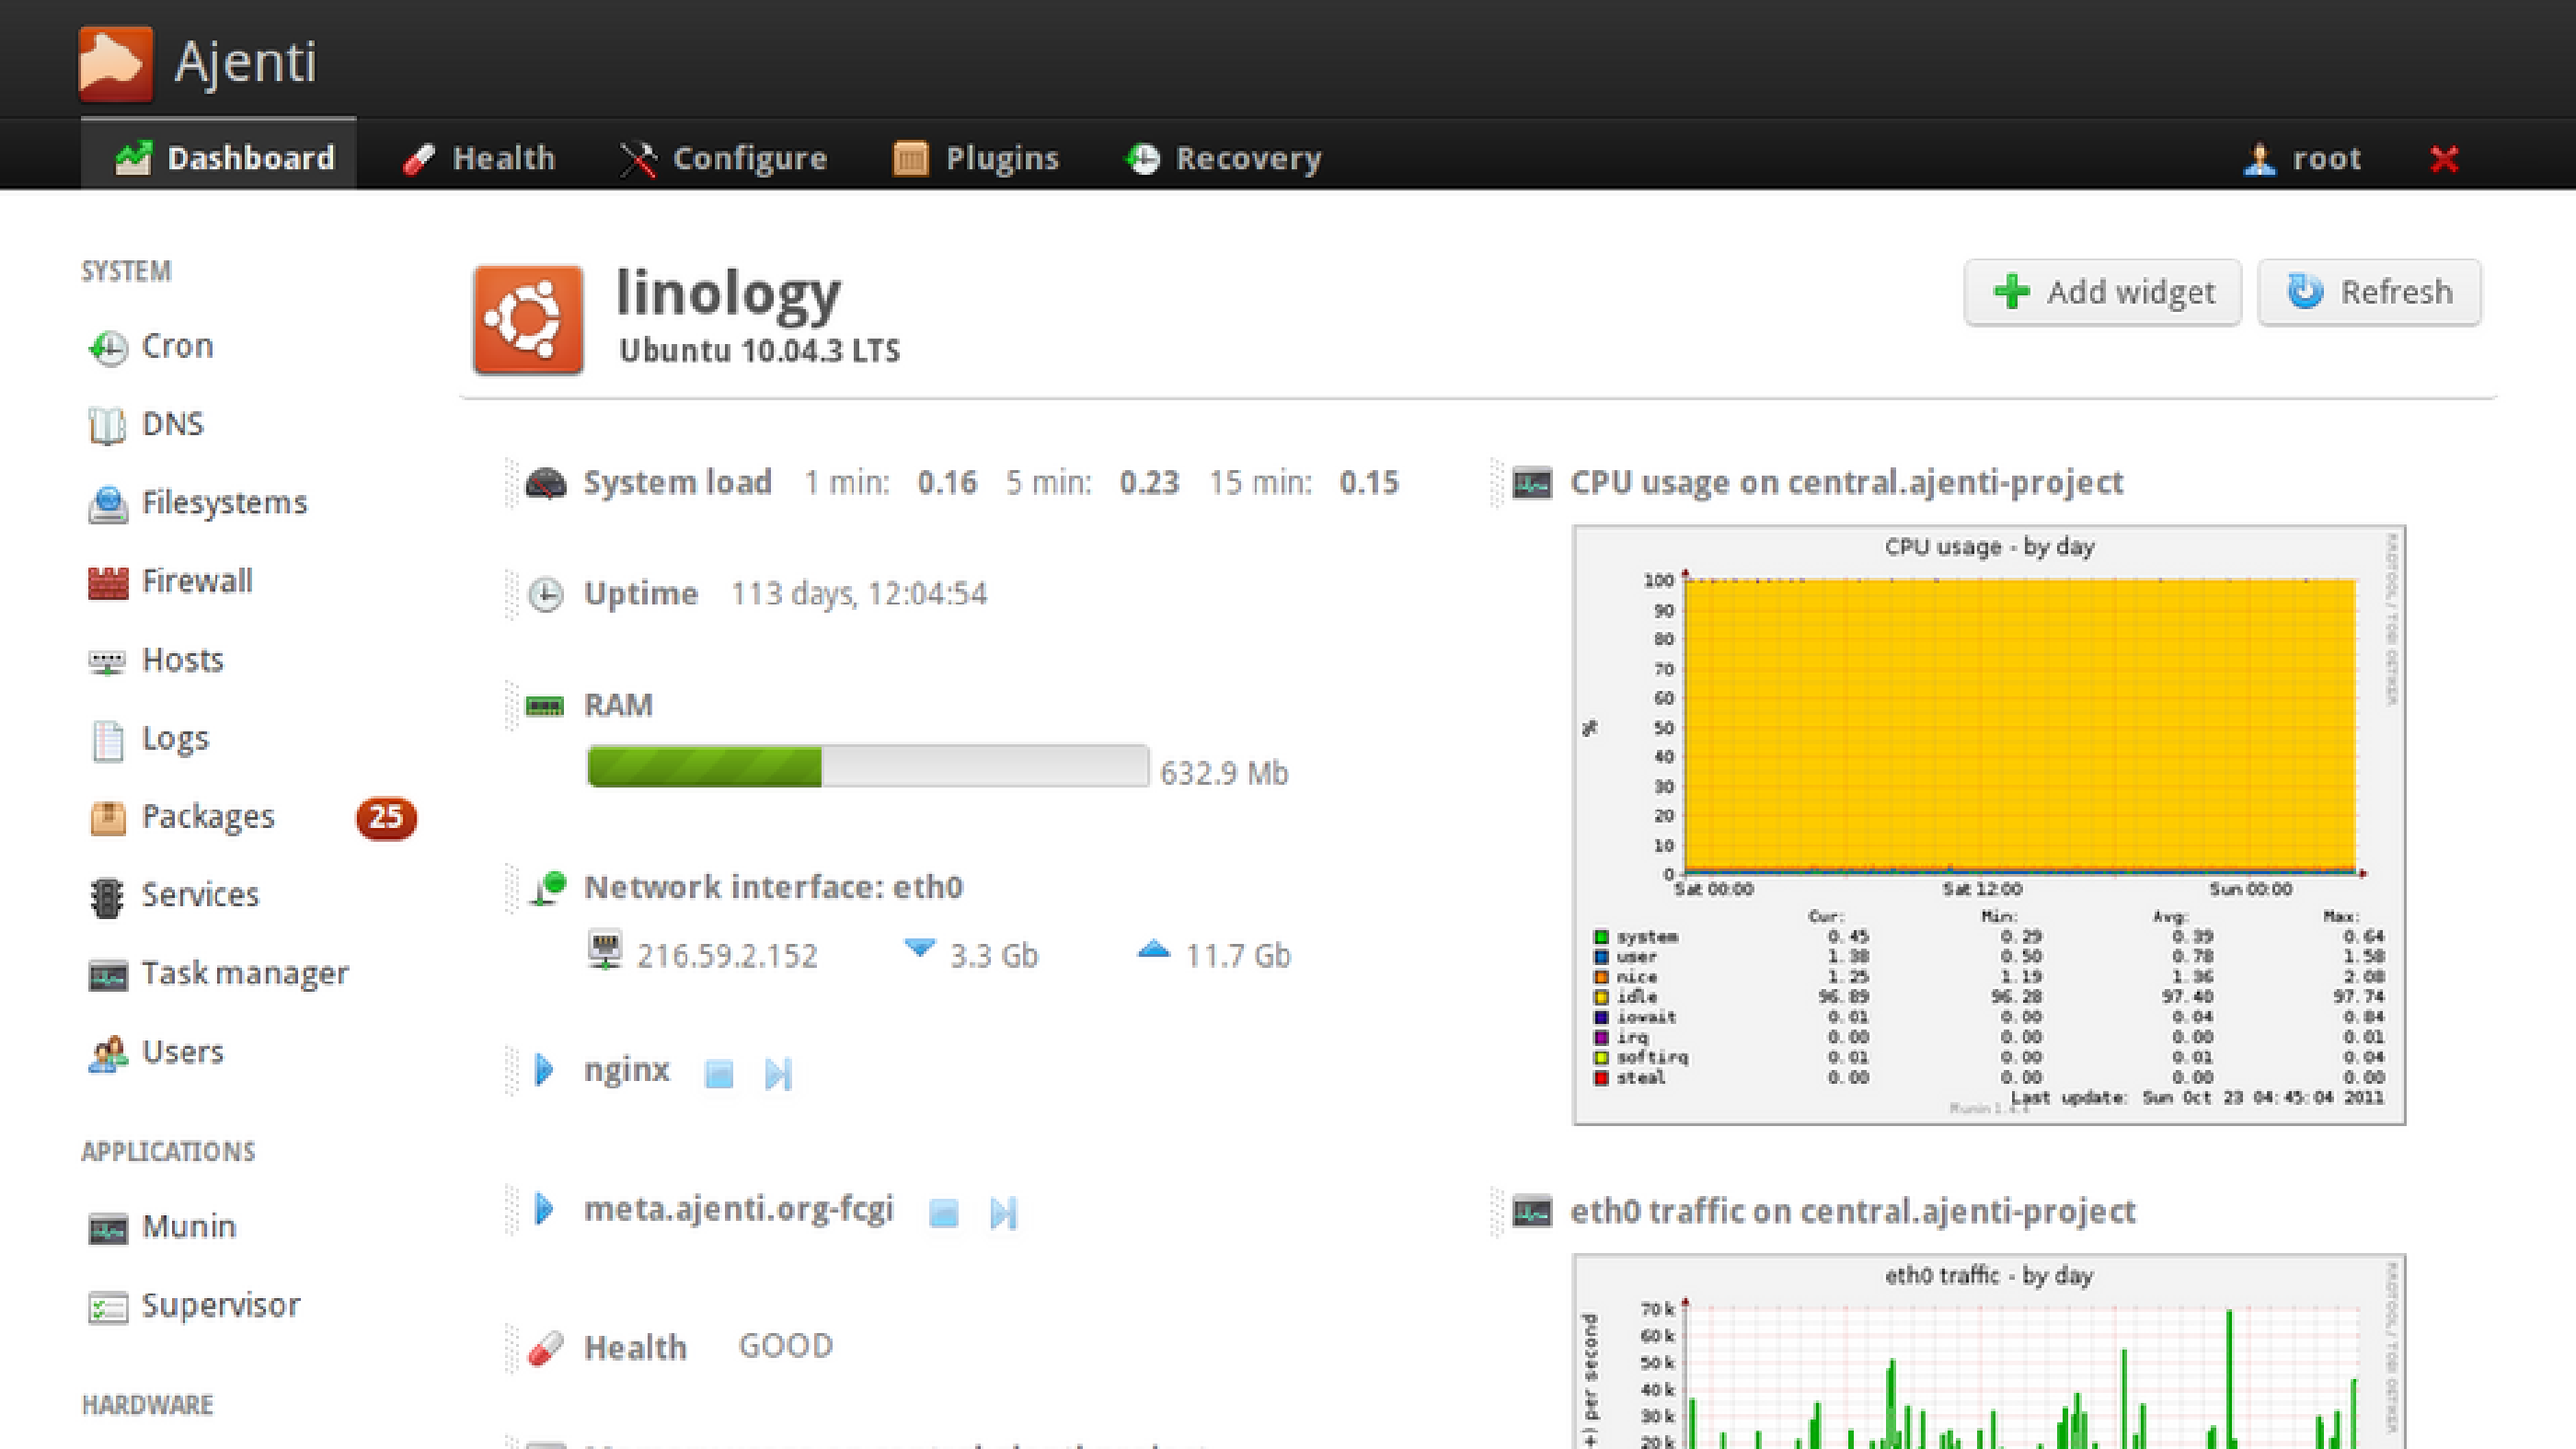Click the root user link

pos(2302,158)
